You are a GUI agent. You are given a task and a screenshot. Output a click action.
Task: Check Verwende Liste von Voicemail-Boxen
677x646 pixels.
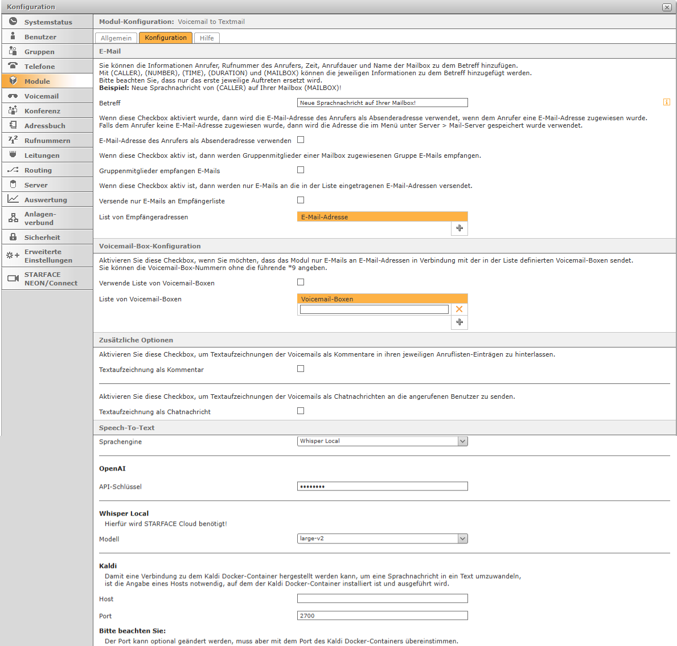[301, 282]
